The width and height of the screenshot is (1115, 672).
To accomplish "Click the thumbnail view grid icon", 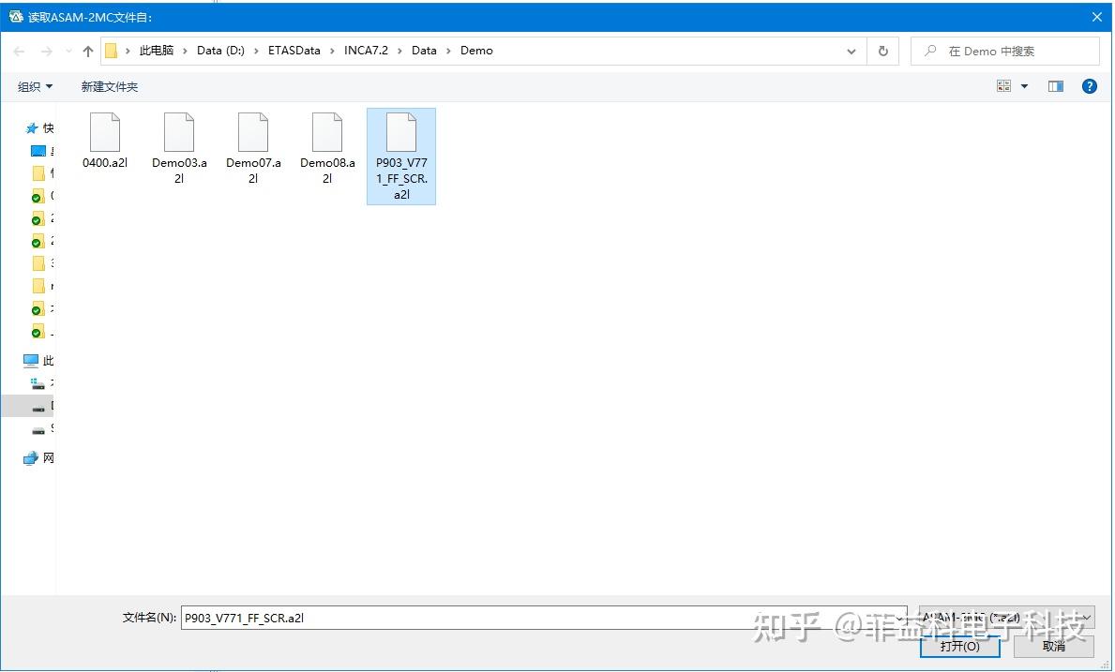I will pos(1002,85).
